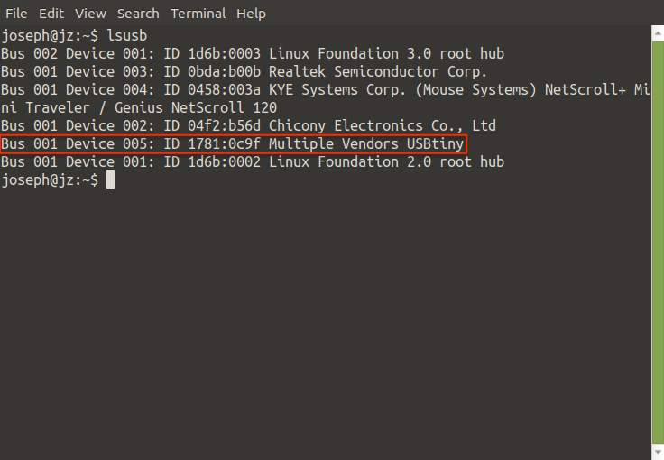Open the Terminal menu
Viewport: 664px width, 460px height.
click(x=198, y=14)
